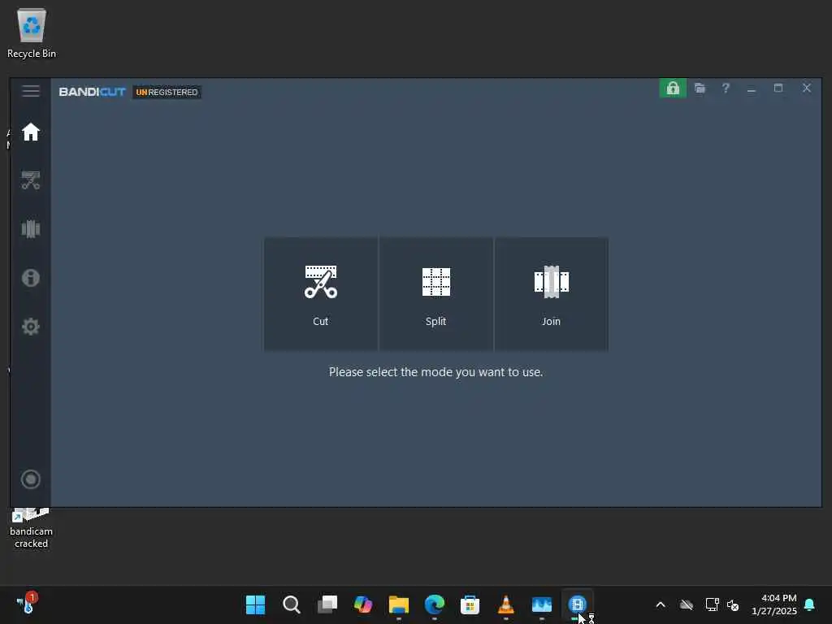Viewport: 832px width, 624px height.
Task: Open Bandicut settings gear
Action: [x=31, y=327]
